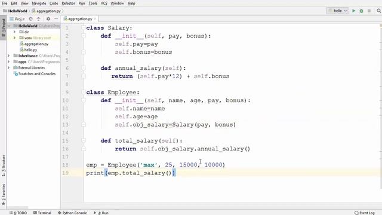Place cursor after print statement on line 19

(x=175, y=173)
